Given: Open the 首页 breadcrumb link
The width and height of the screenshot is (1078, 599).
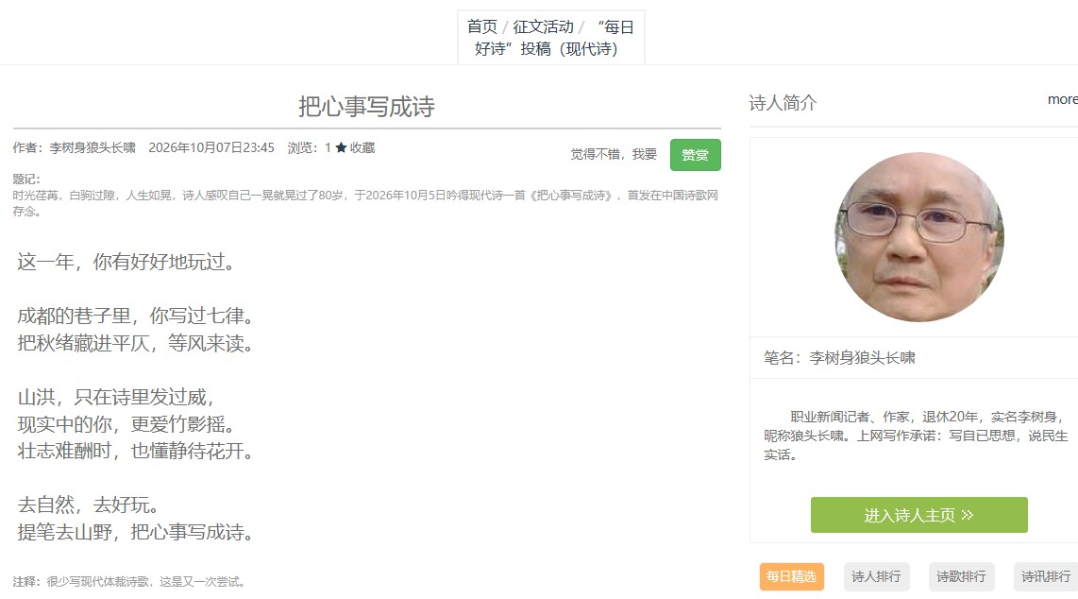Looking at the screenshot, I should tap(482, 26).
